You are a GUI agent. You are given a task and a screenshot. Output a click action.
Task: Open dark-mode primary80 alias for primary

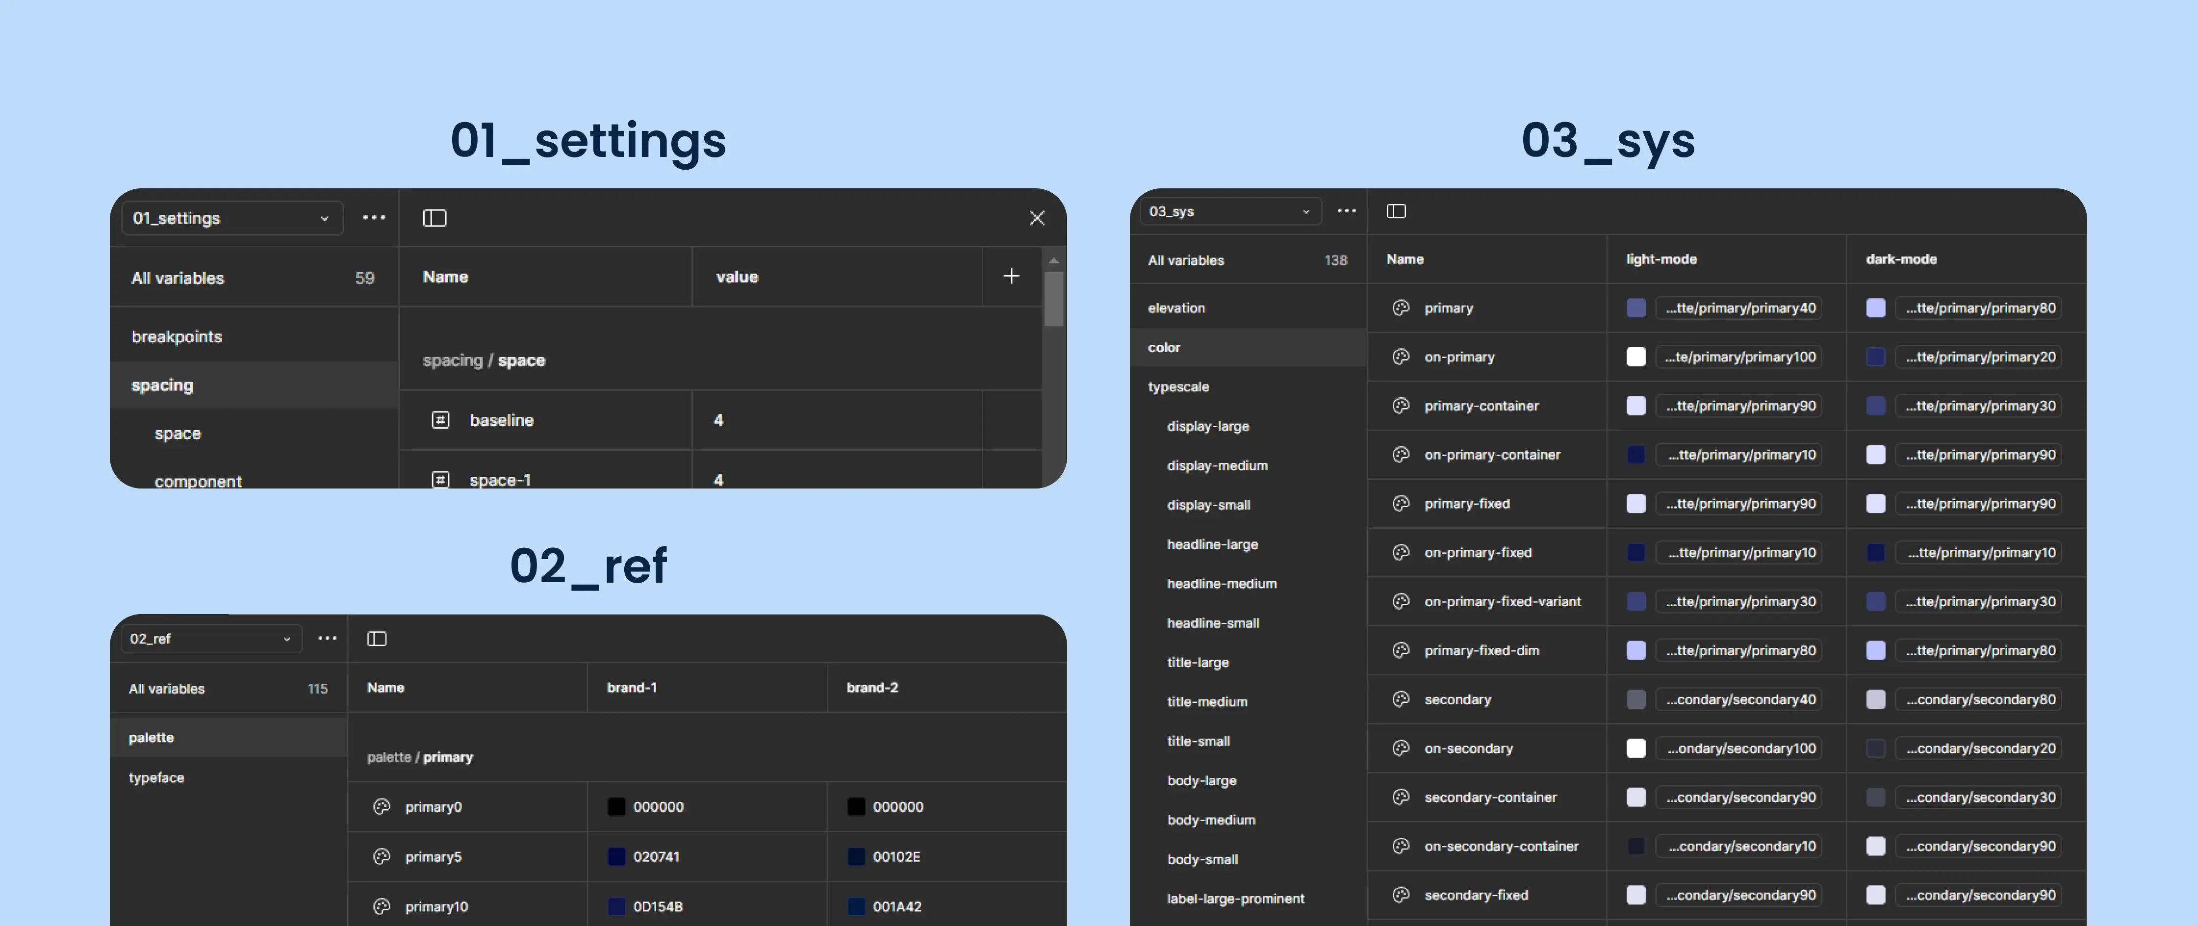tap(1979, 308)
